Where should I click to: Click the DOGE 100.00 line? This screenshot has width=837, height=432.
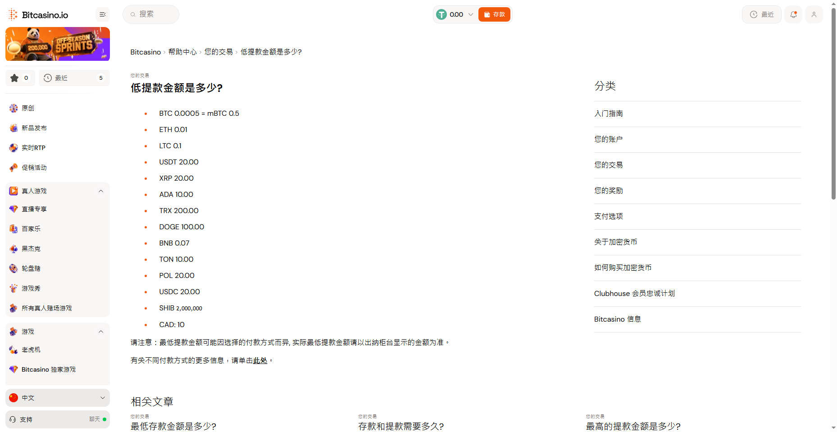(x=182, y=227)
